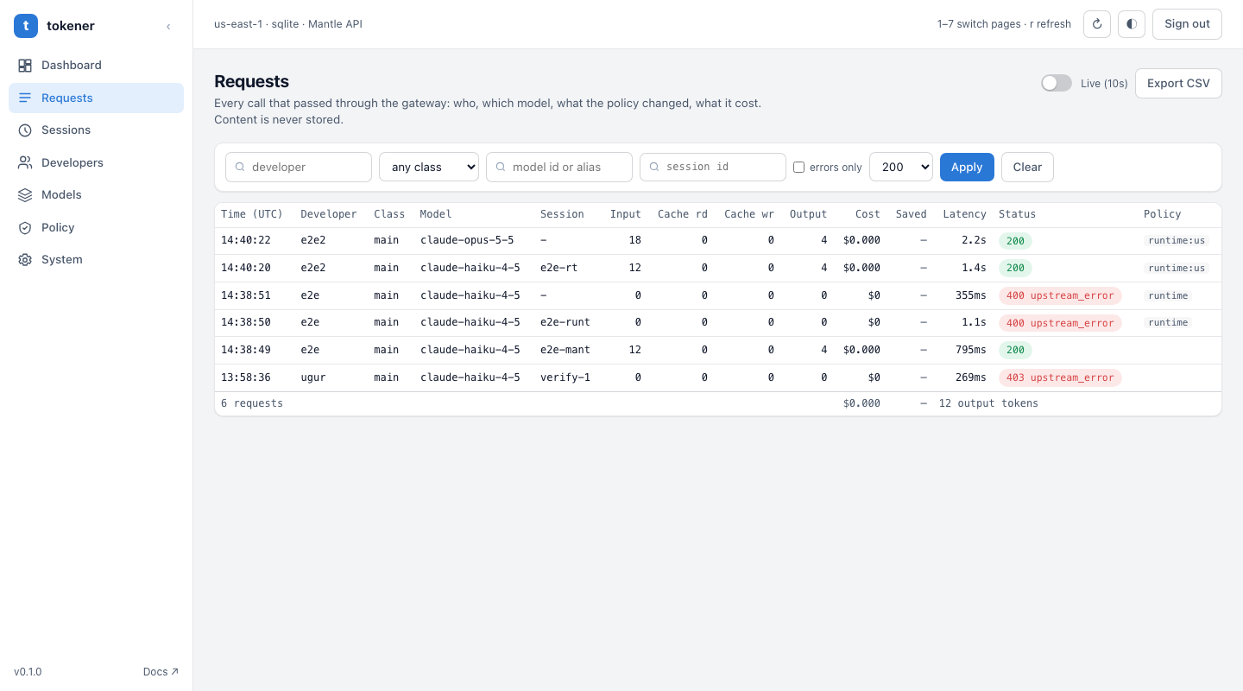The image size is (1243, 691).
Task: Click the Sessions clock icon
Action: [x=25, y=130]
